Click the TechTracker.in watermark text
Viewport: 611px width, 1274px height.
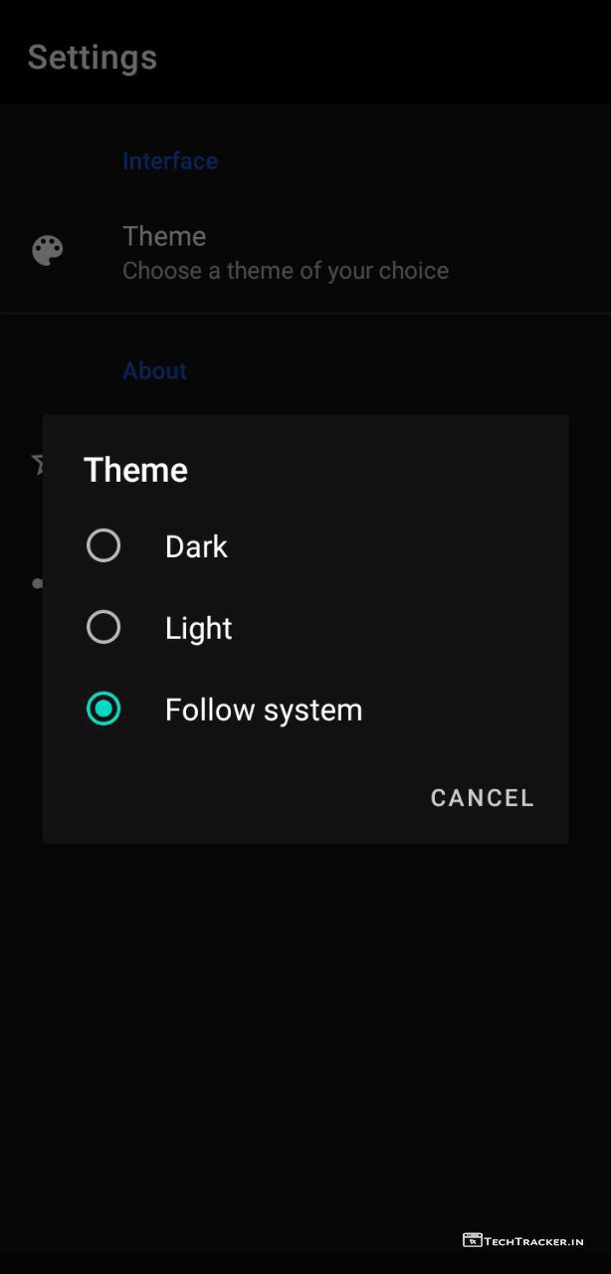pyautogui.click(x=534, y=1241)
